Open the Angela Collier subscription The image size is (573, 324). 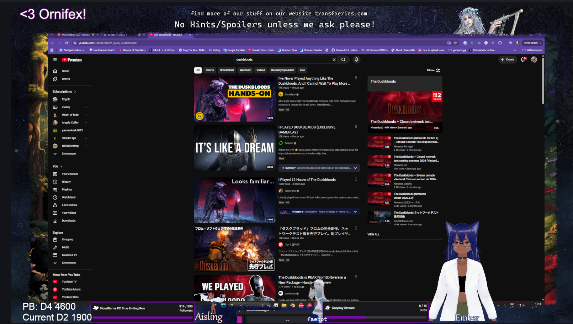[x=71, y=123]
